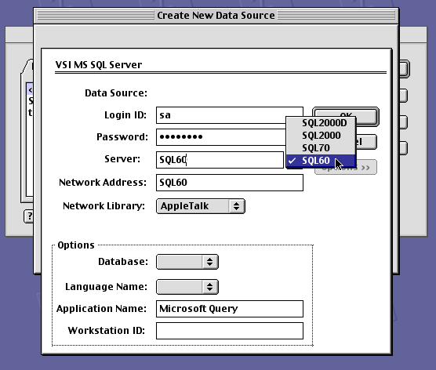Select the checked SQL60 menu entry

(321, 161)
